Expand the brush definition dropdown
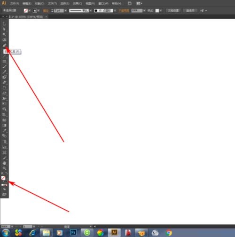The height and width of the screenshot is (237, 235). (115, 10)
